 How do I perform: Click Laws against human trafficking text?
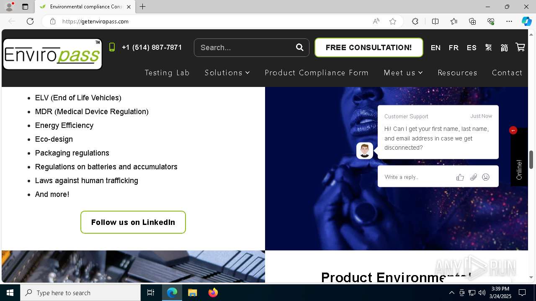click(x=87, y=181)
